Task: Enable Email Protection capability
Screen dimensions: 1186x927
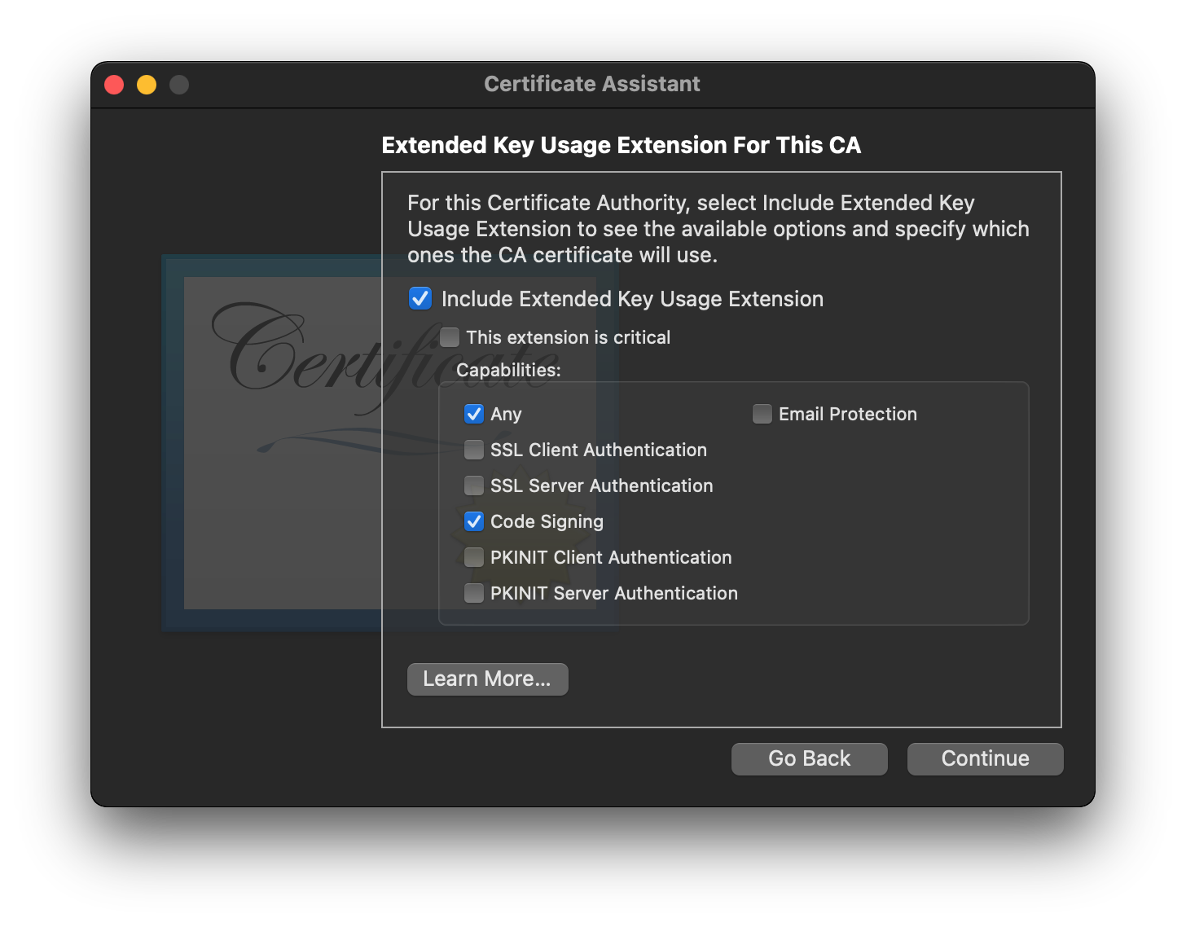Action: pos(762,414)
